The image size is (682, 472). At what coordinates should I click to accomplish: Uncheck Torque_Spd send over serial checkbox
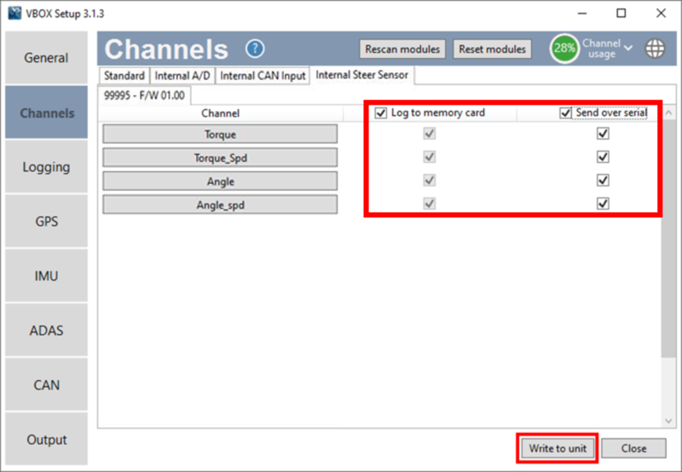pos(603,157)
